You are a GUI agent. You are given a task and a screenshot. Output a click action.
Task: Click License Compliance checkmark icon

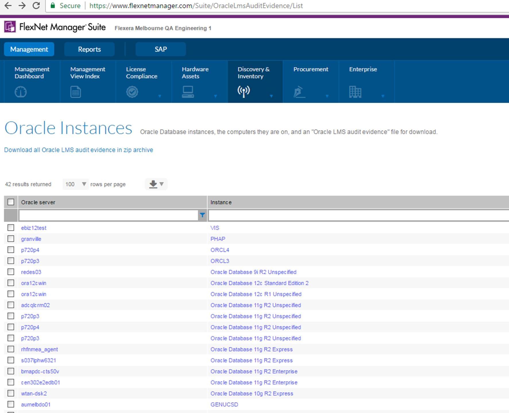pos(132,92)
